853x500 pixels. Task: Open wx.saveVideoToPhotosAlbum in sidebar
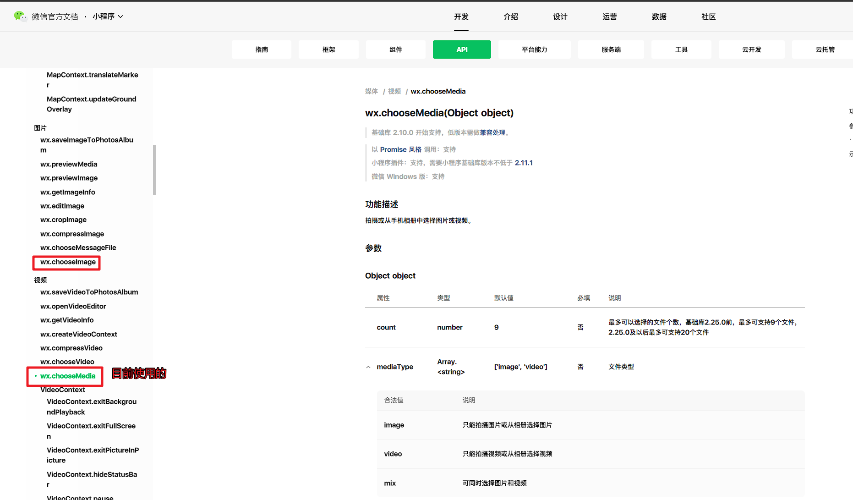click(89, 292)
